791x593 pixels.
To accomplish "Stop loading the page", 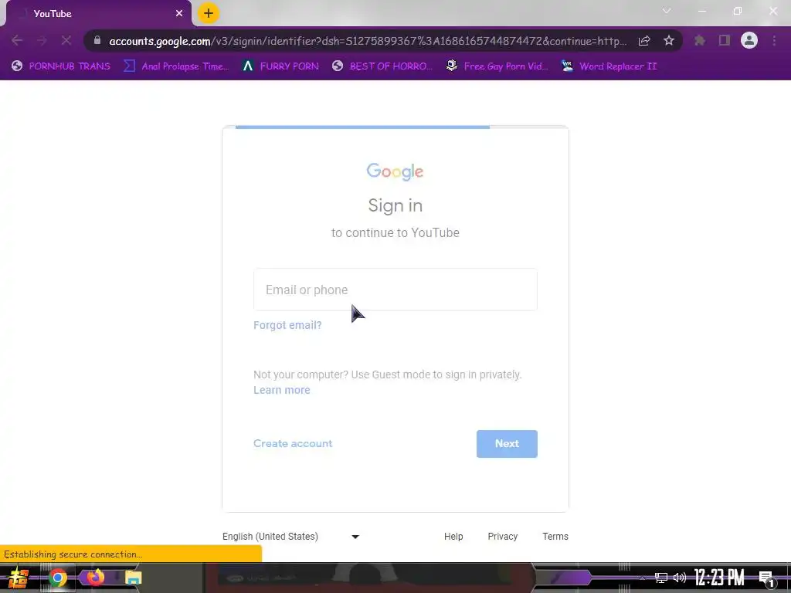I will (66, 40).
